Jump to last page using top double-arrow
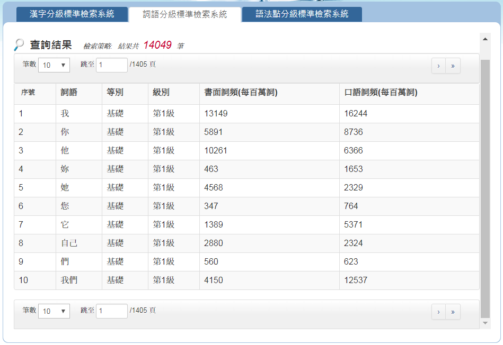Screen dimensions: 503x345 pyautogui.click(x=453, y=66)
